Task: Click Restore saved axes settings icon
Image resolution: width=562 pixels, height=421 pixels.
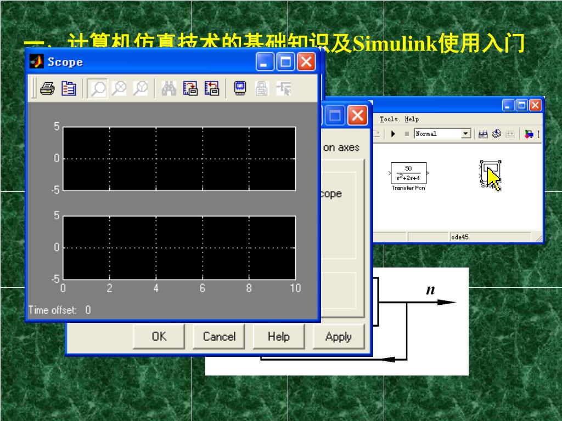Action: click(x=212, y=88)
